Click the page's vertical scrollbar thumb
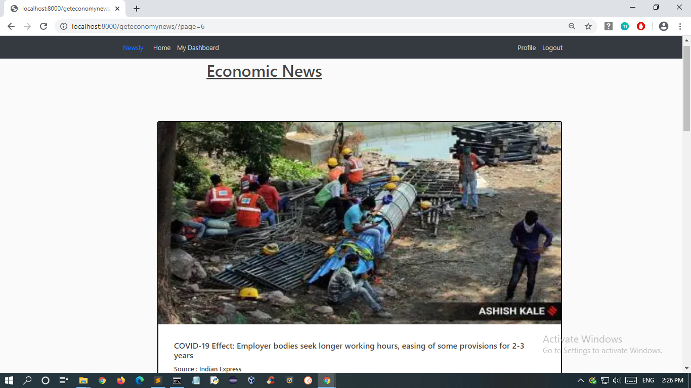Image resolution: width=691 pixels, height=388 pixels. pos(686,88)
